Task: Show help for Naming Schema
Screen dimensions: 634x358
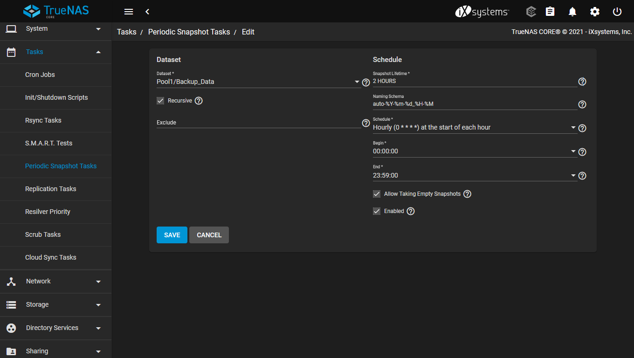Action: coord(582,104)
